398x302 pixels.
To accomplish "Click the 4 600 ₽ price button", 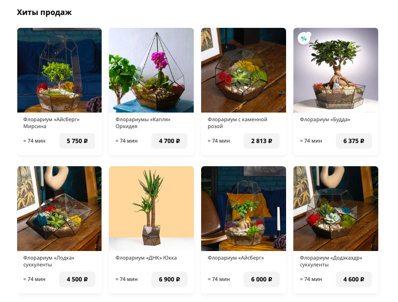I will tap(353, 279).
